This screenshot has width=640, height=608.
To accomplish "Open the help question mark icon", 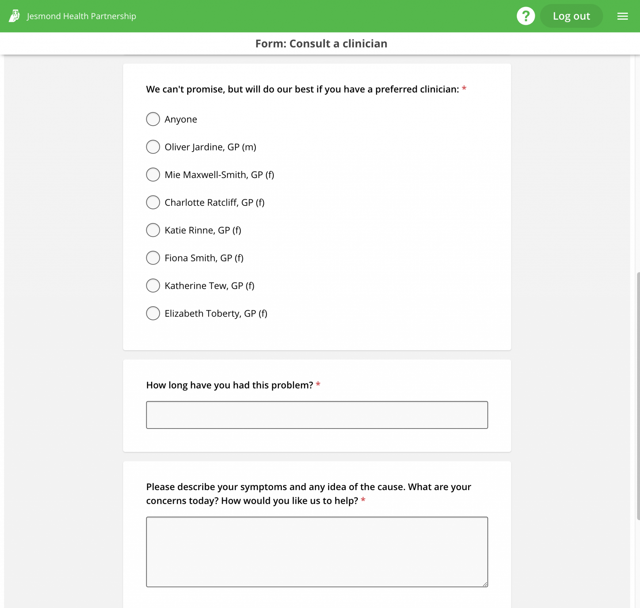I will [526, 16].
